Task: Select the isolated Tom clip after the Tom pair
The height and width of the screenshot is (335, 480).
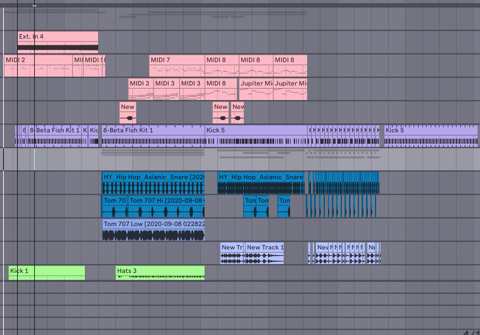Action: coord(284,206)
